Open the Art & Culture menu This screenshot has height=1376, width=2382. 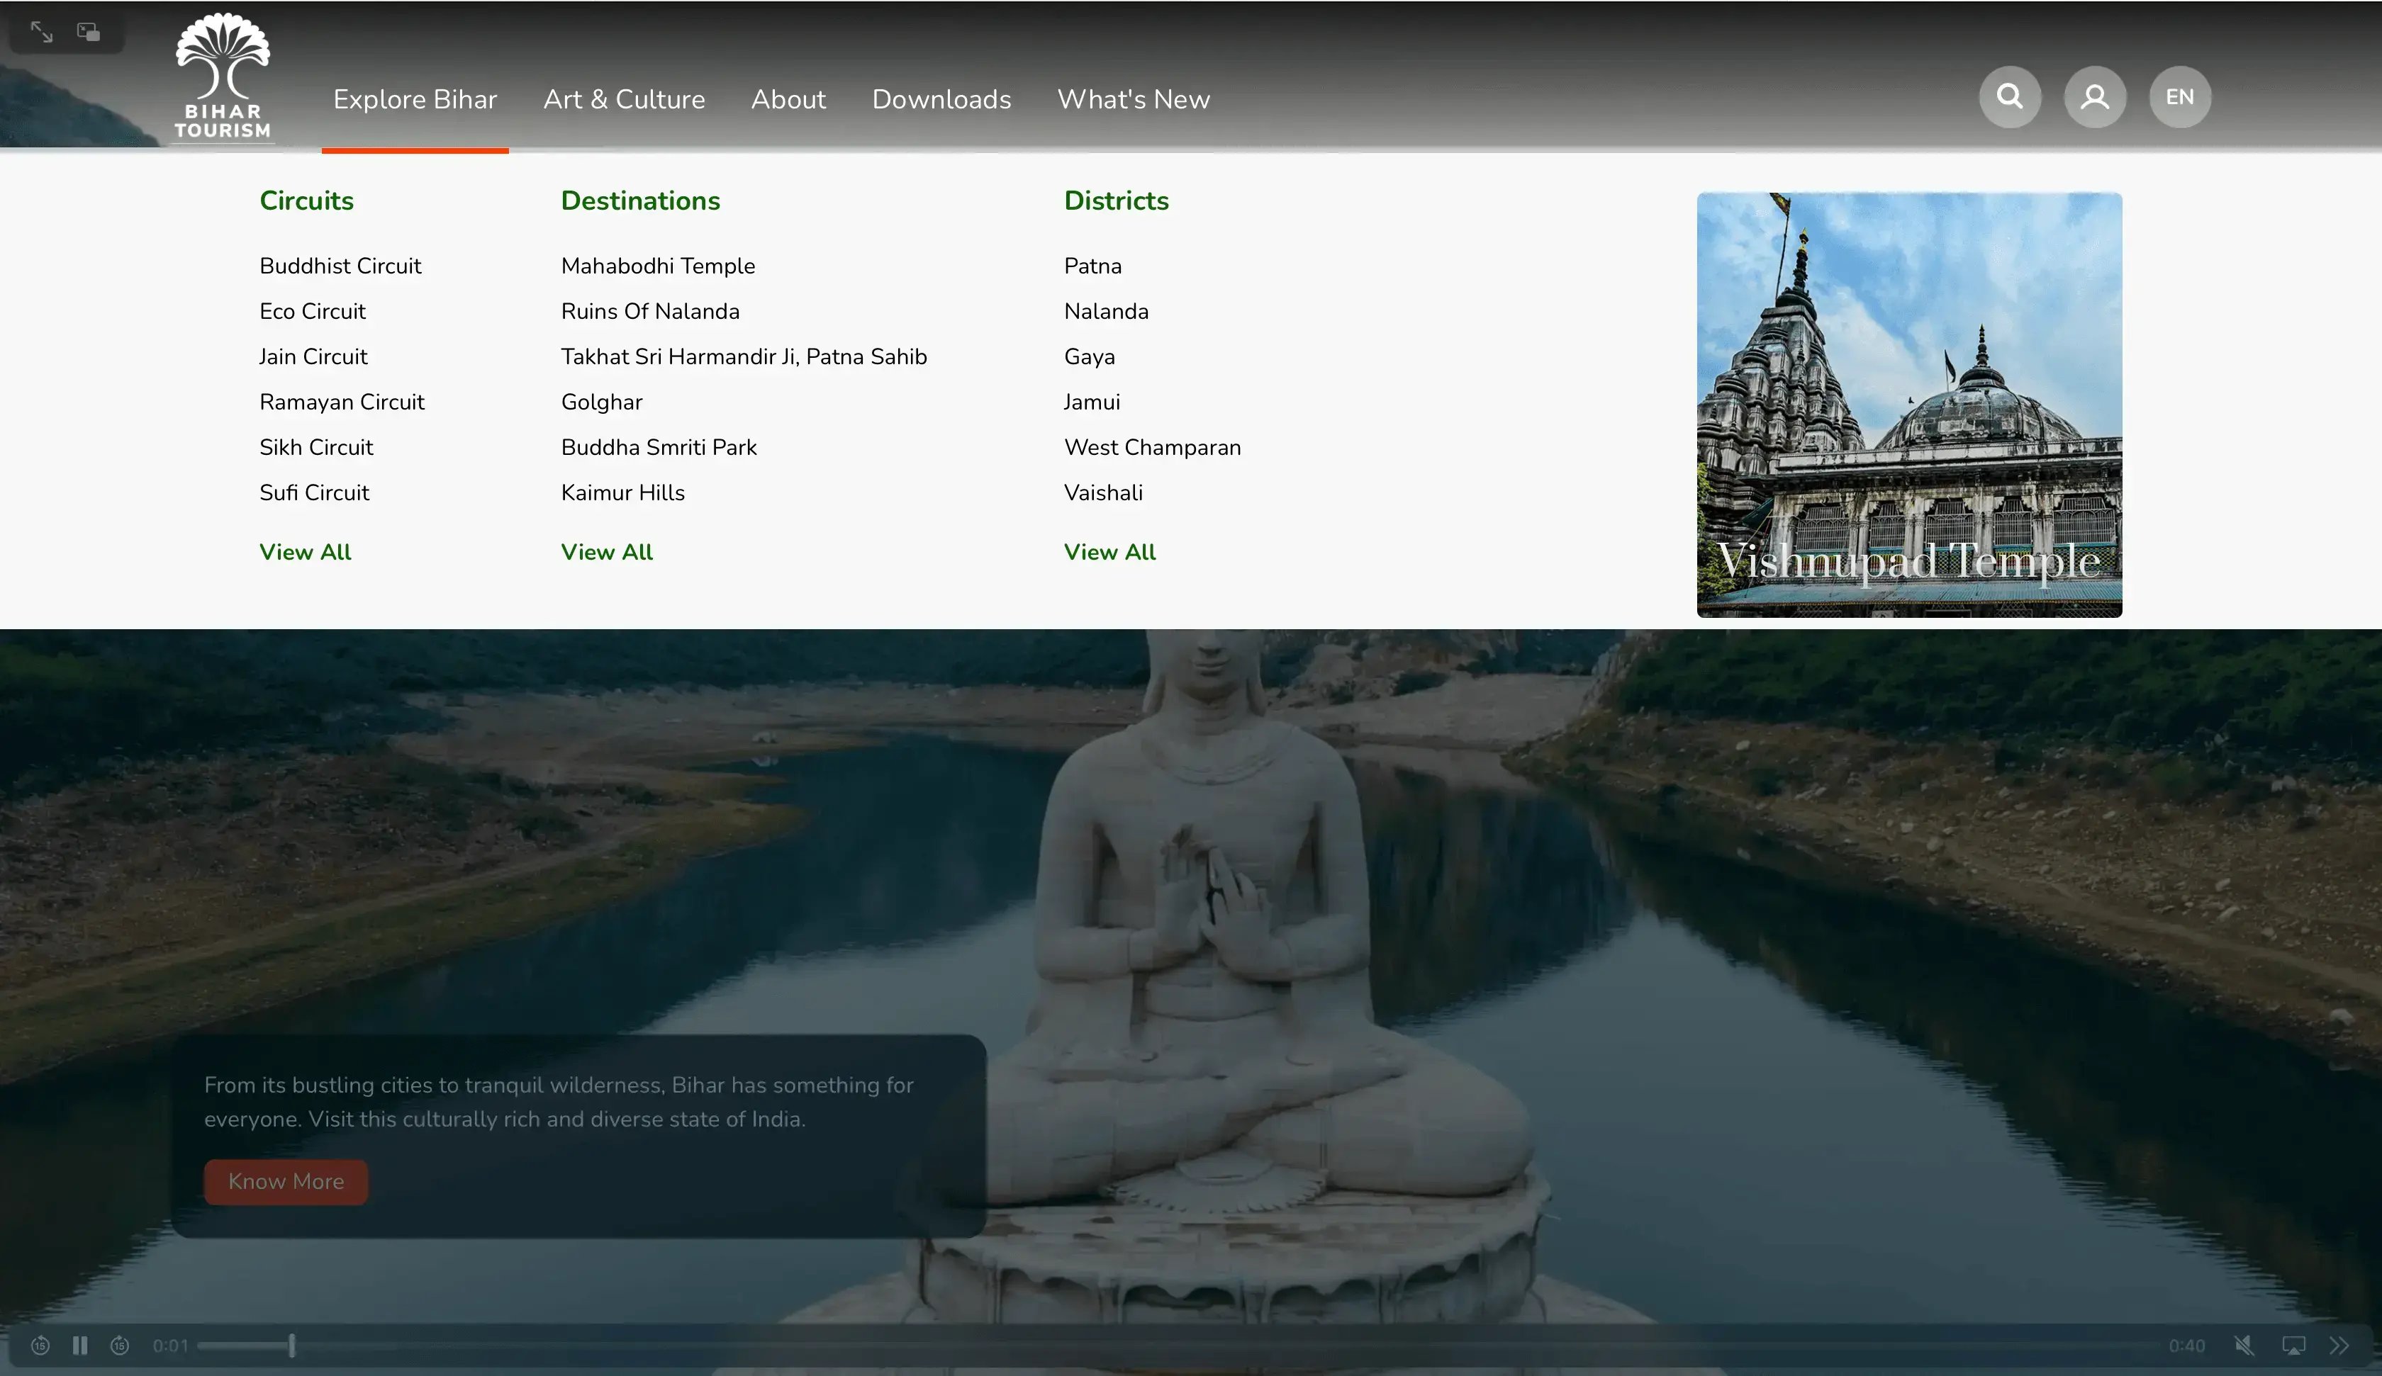[x=624, y=99]
